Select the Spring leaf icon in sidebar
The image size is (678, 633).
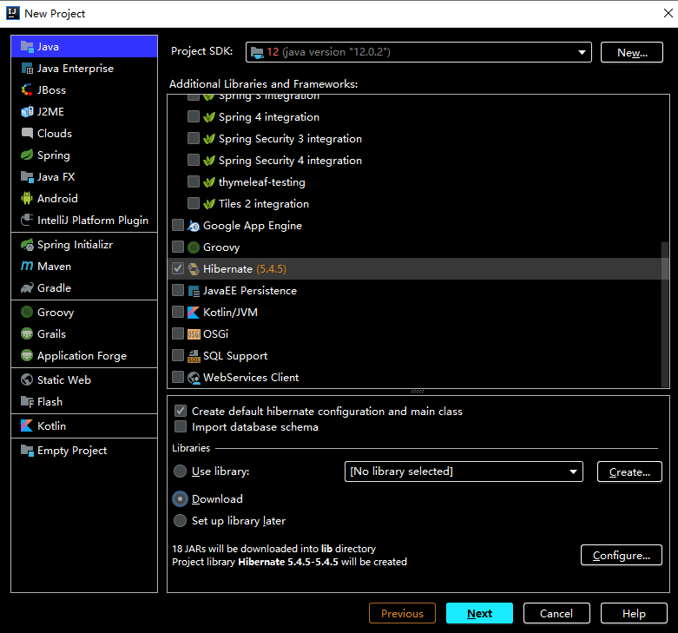click(x=27, y=155)
